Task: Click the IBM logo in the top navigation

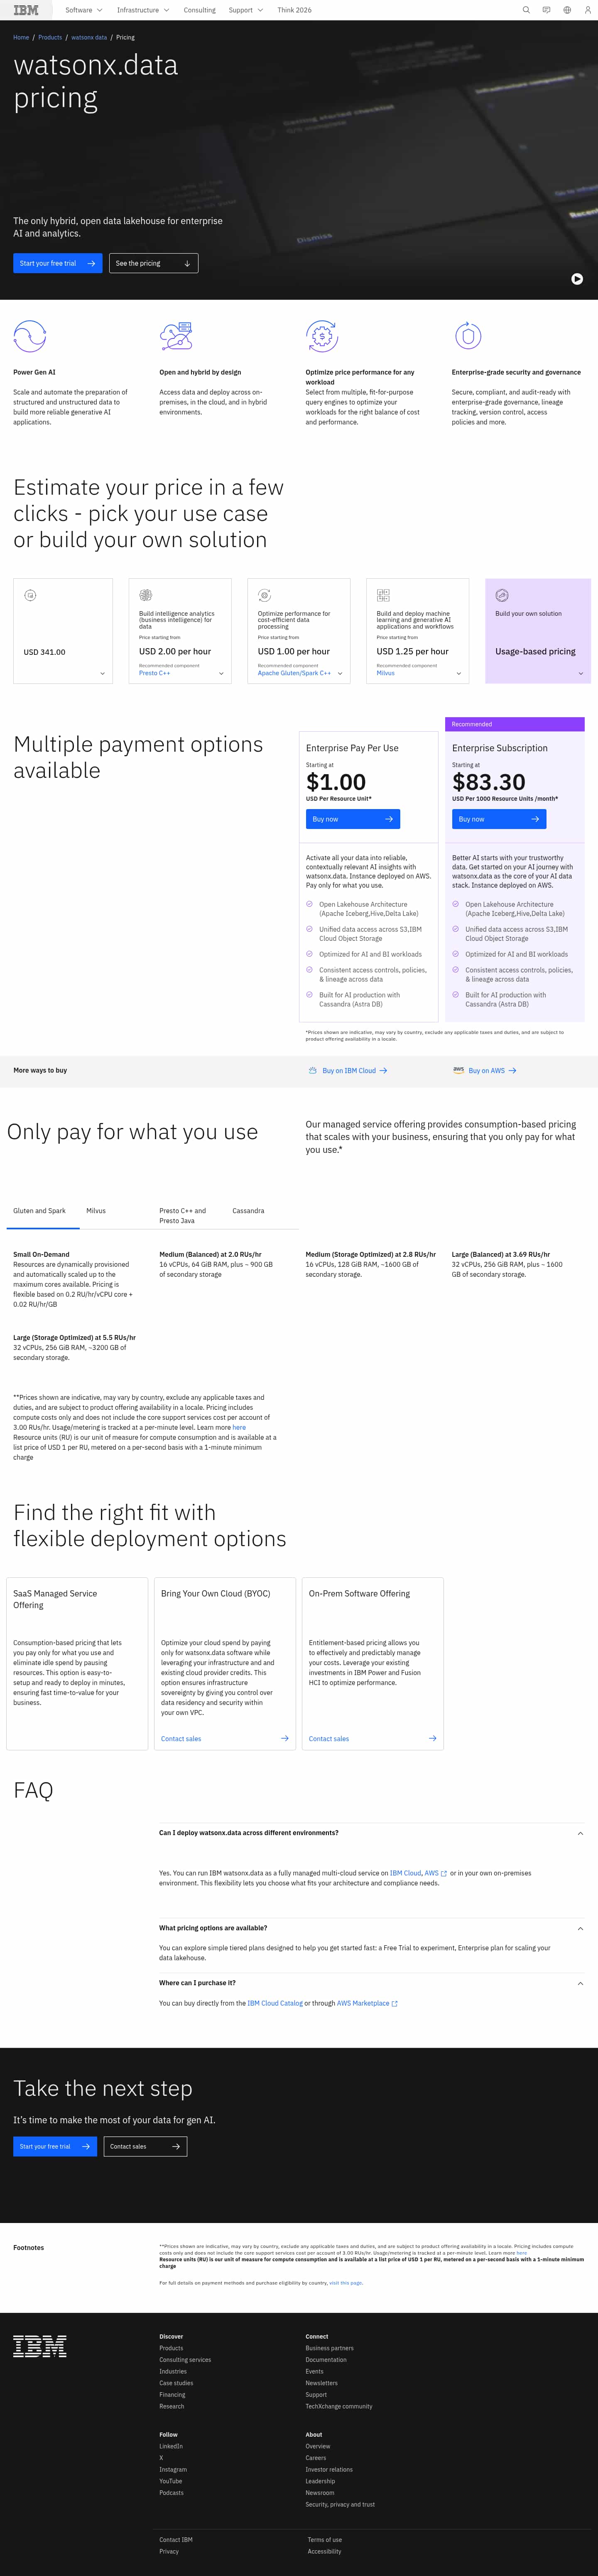Action: (x=26, y=10)
